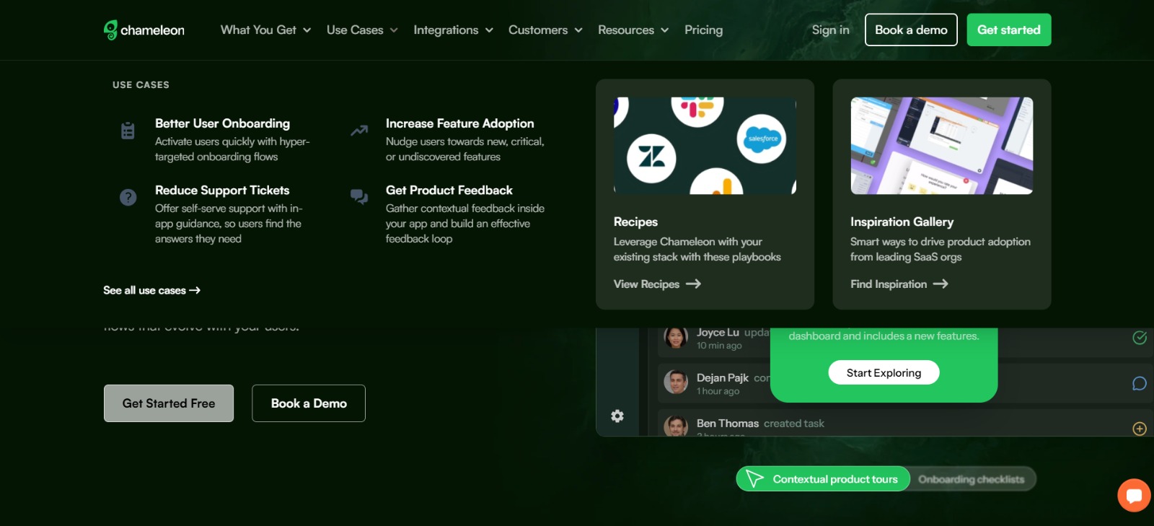Open the Customers menu
This screenshot has height=526, width=1154.
coord(545,30)
